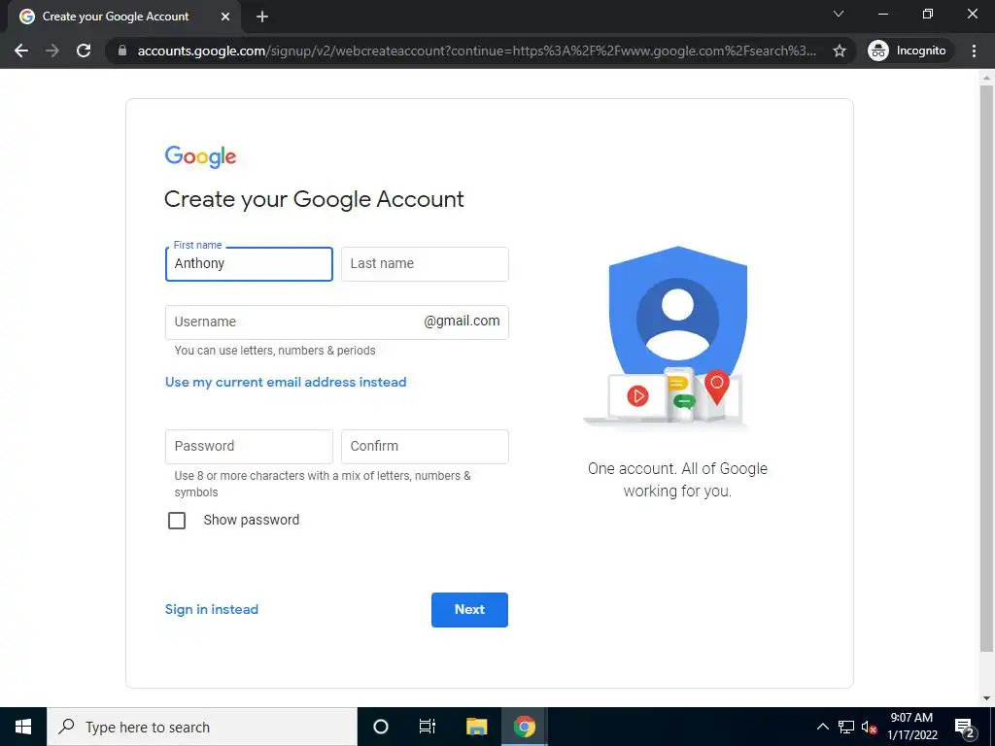
Task: Click the padlock site info icon
Action: click(x=122, y=51)
